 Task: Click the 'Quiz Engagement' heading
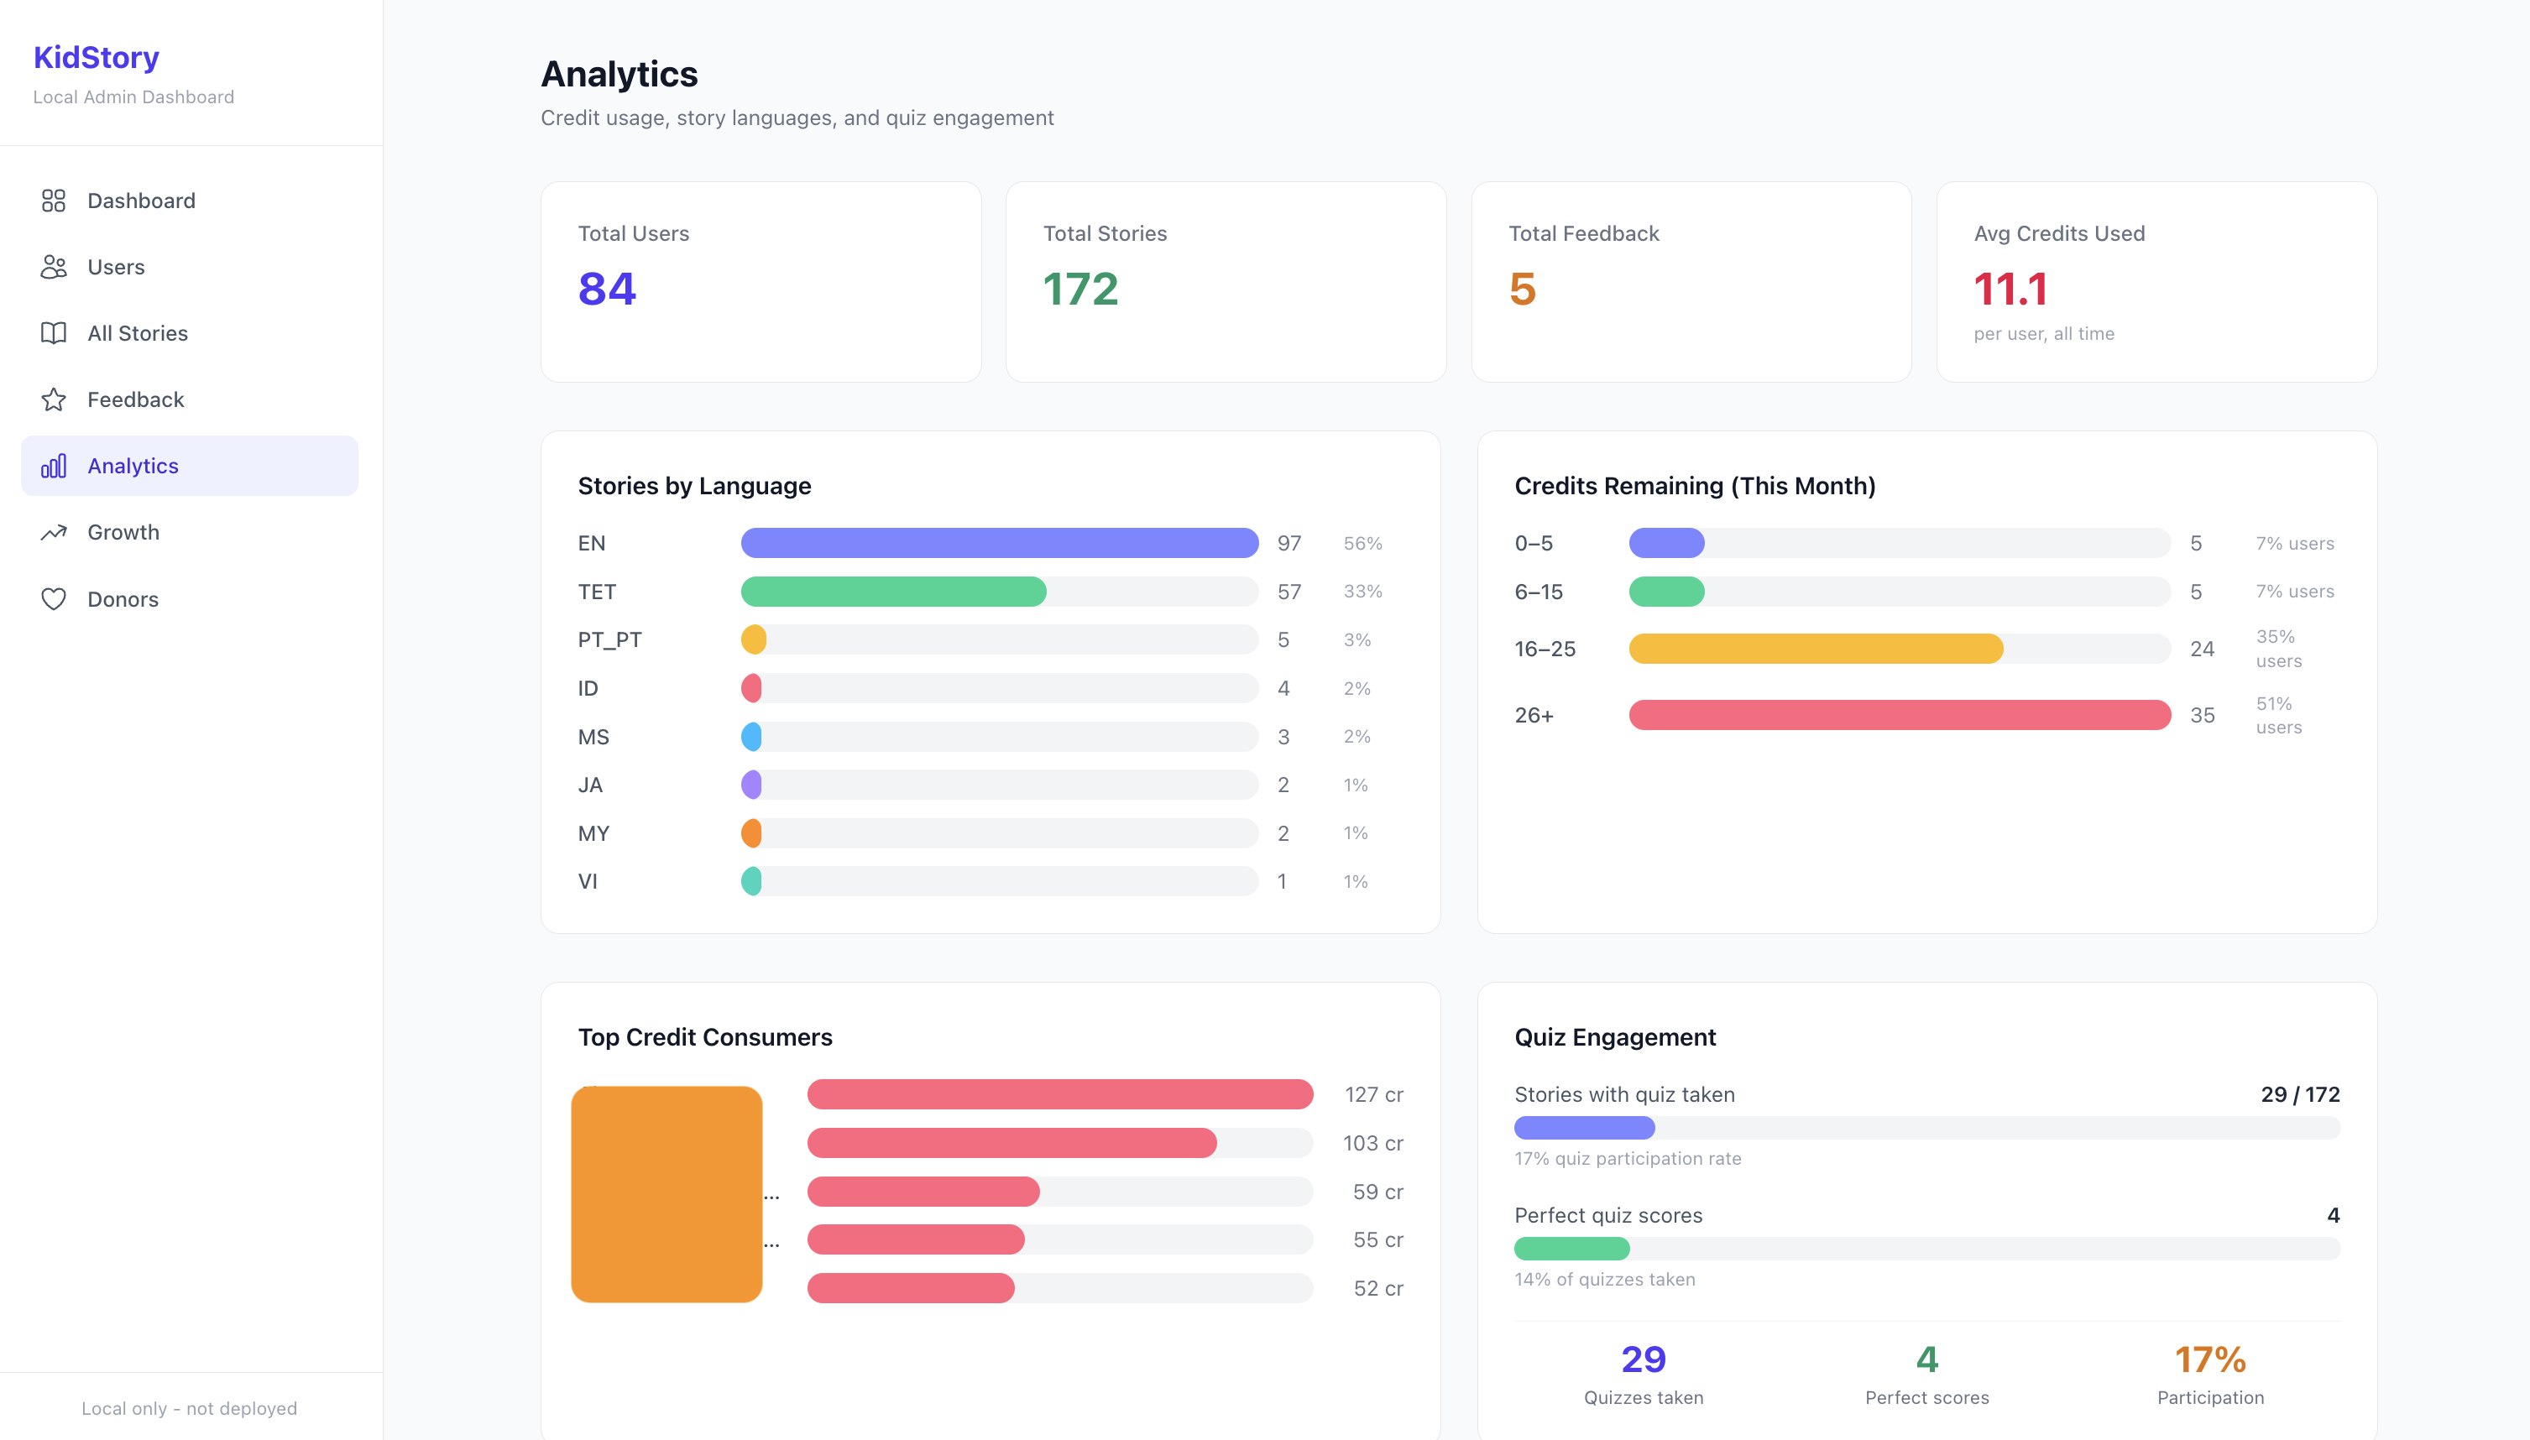coord(1615,1037)
